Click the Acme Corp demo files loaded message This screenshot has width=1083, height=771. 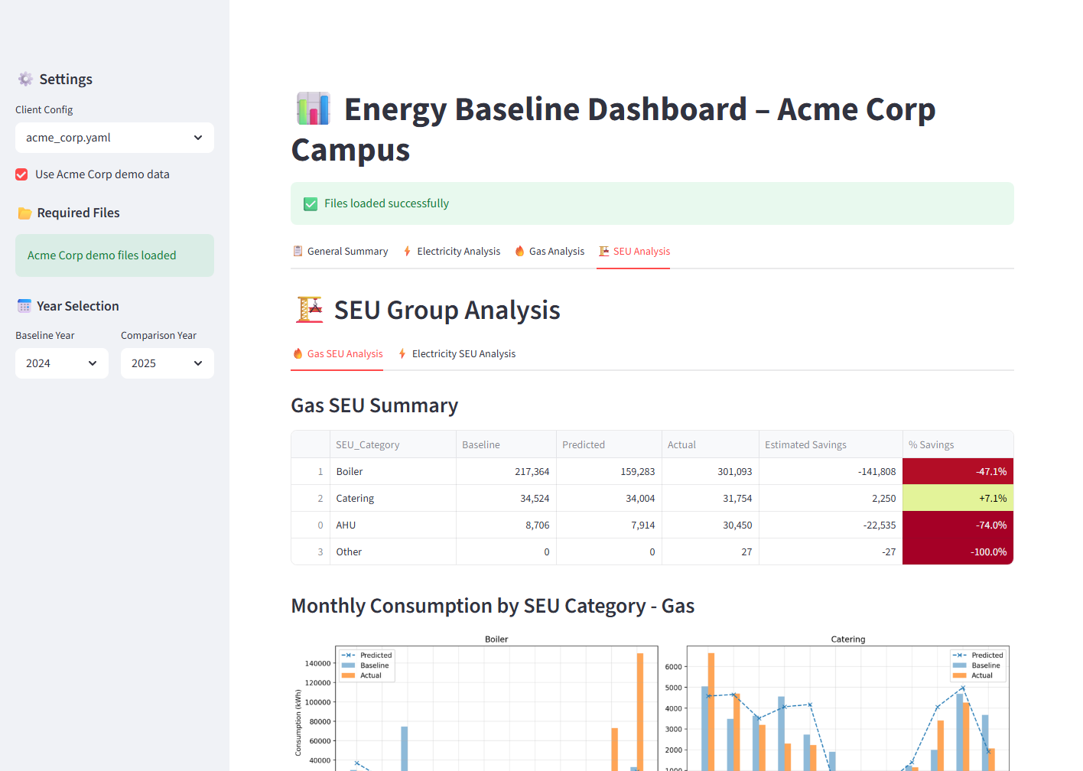pos(115,255)
